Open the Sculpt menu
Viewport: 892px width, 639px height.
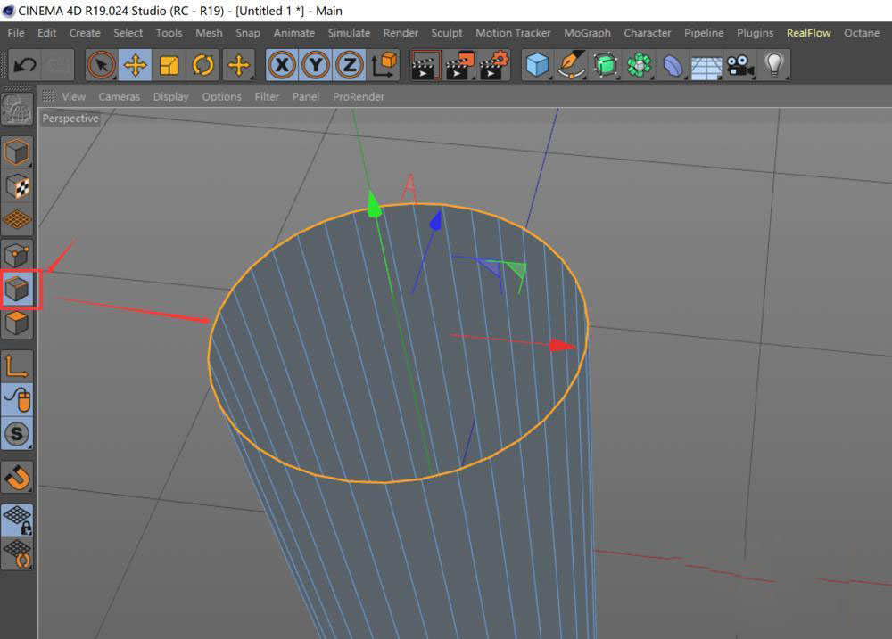click(x=447, y=33)
